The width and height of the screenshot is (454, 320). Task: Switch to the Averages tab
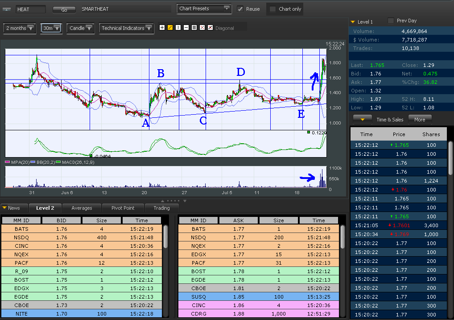coord(82,208)
